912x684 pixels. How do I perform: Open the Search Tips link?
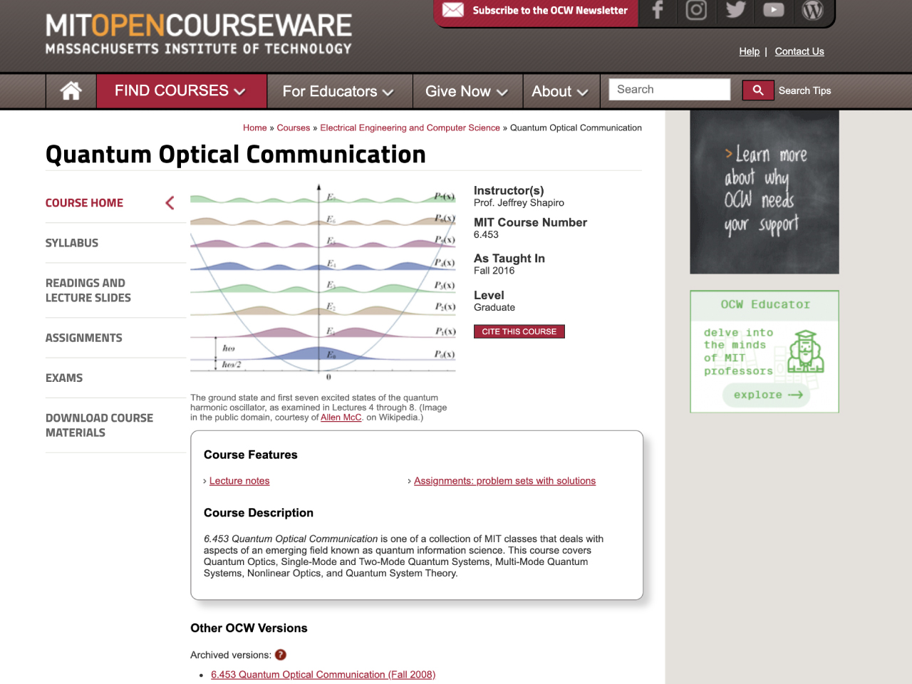click(805, 90)
